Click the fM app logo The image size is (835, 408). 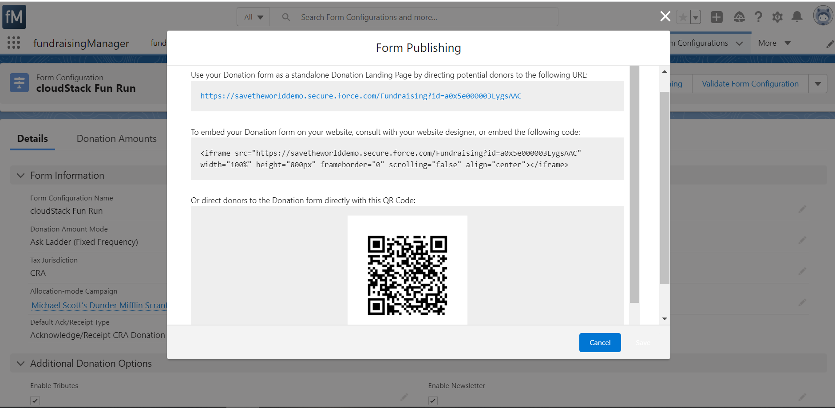pyautogui.click(x=14, y=17)
